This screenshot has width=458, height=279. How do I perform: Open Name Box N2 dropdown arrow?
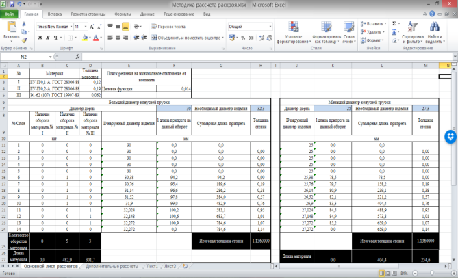coord(50,57)
